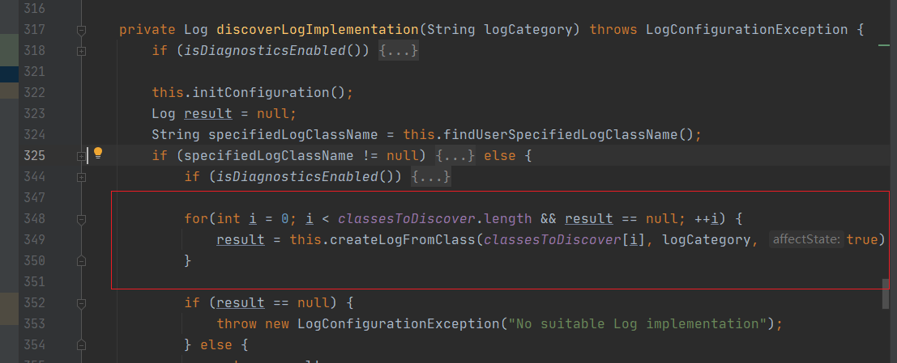This screenshot has width=897, height=363.
Task: Click the green marker in the error stripe
Action: (885, 48)
